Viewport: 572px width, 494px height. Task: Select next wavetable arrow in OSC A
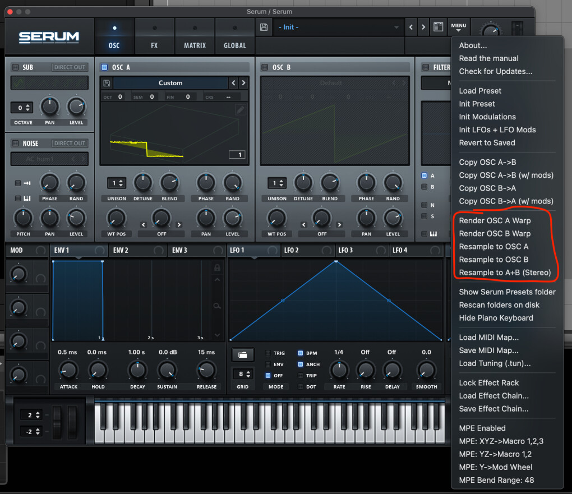pyautogui.click(x=243, y=83)
